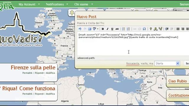Apply strikethrough with the ABC icon
Viewport: 189px width, 106px height.
click(x=117, y=29)
